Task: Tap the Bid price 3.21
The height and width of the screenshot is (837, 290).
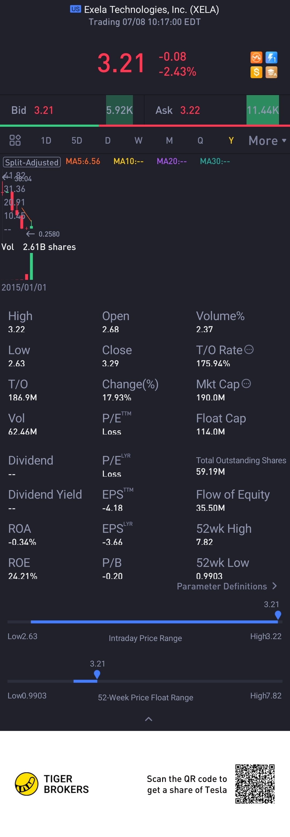Action: [44, 110]
